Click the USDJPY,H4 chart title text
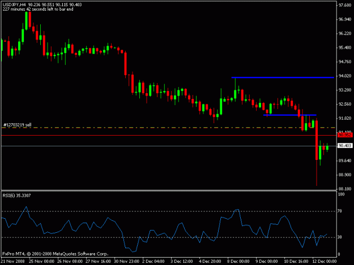354x265 pixels. click(x=42, y=5)
